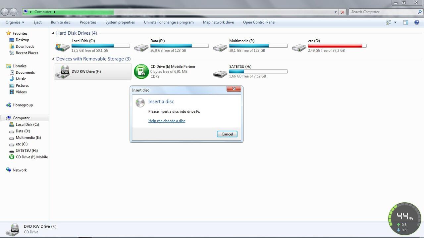The image size is (424, 238).
Task: Open the Pictures library
Action: point(22,86)
